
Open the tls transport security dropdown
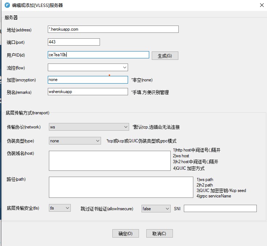(59, 208)
